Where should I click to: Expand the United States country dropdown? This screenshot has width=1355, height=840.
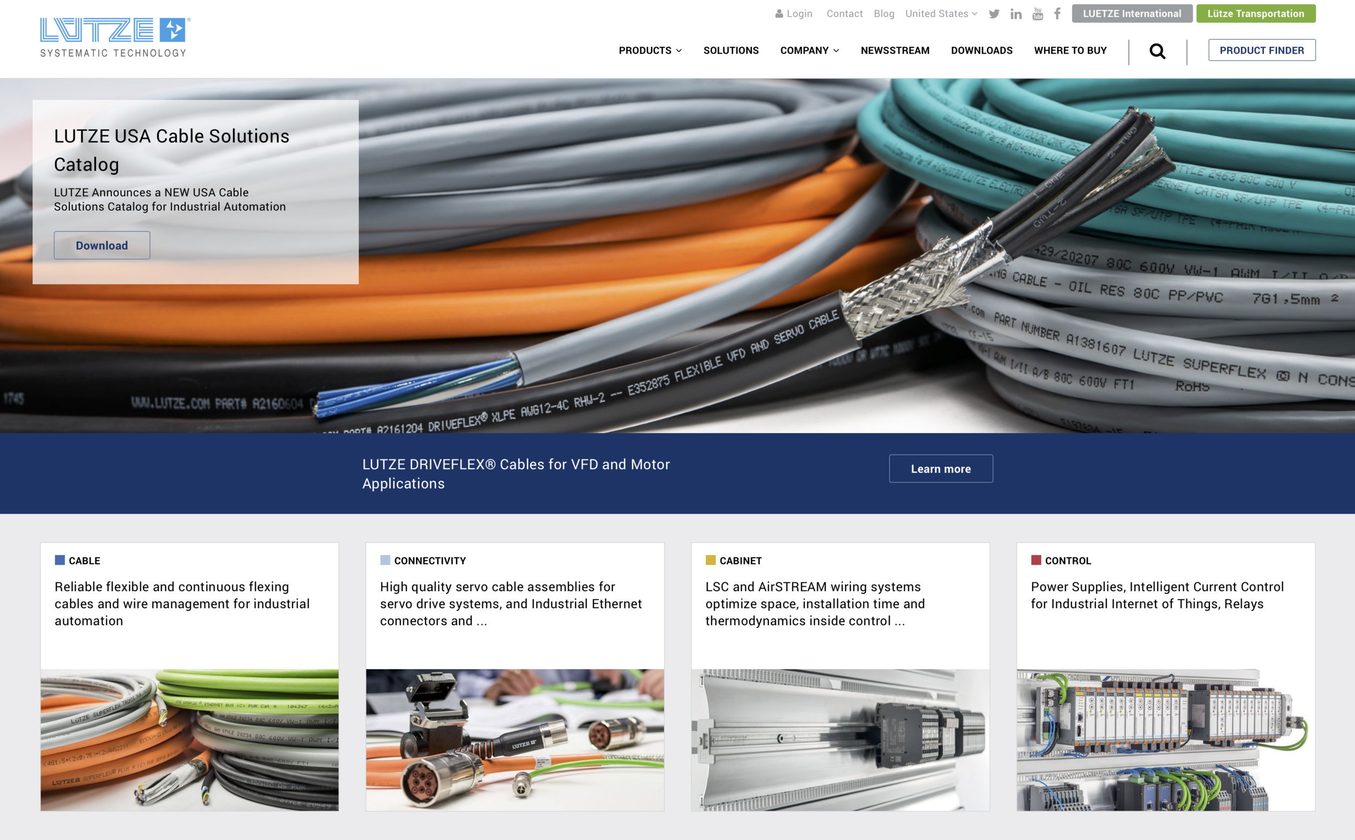coord(941,14)
